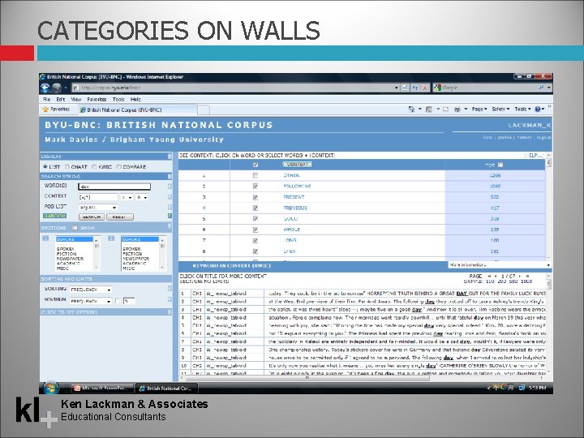
Task: Click the Favorites star button
Action: tap(56, 109)
